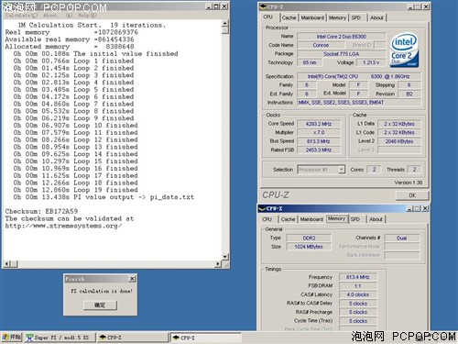Switch to the Cache tab in upper CPU-Z window
The image size is (458, 344).
289,17
